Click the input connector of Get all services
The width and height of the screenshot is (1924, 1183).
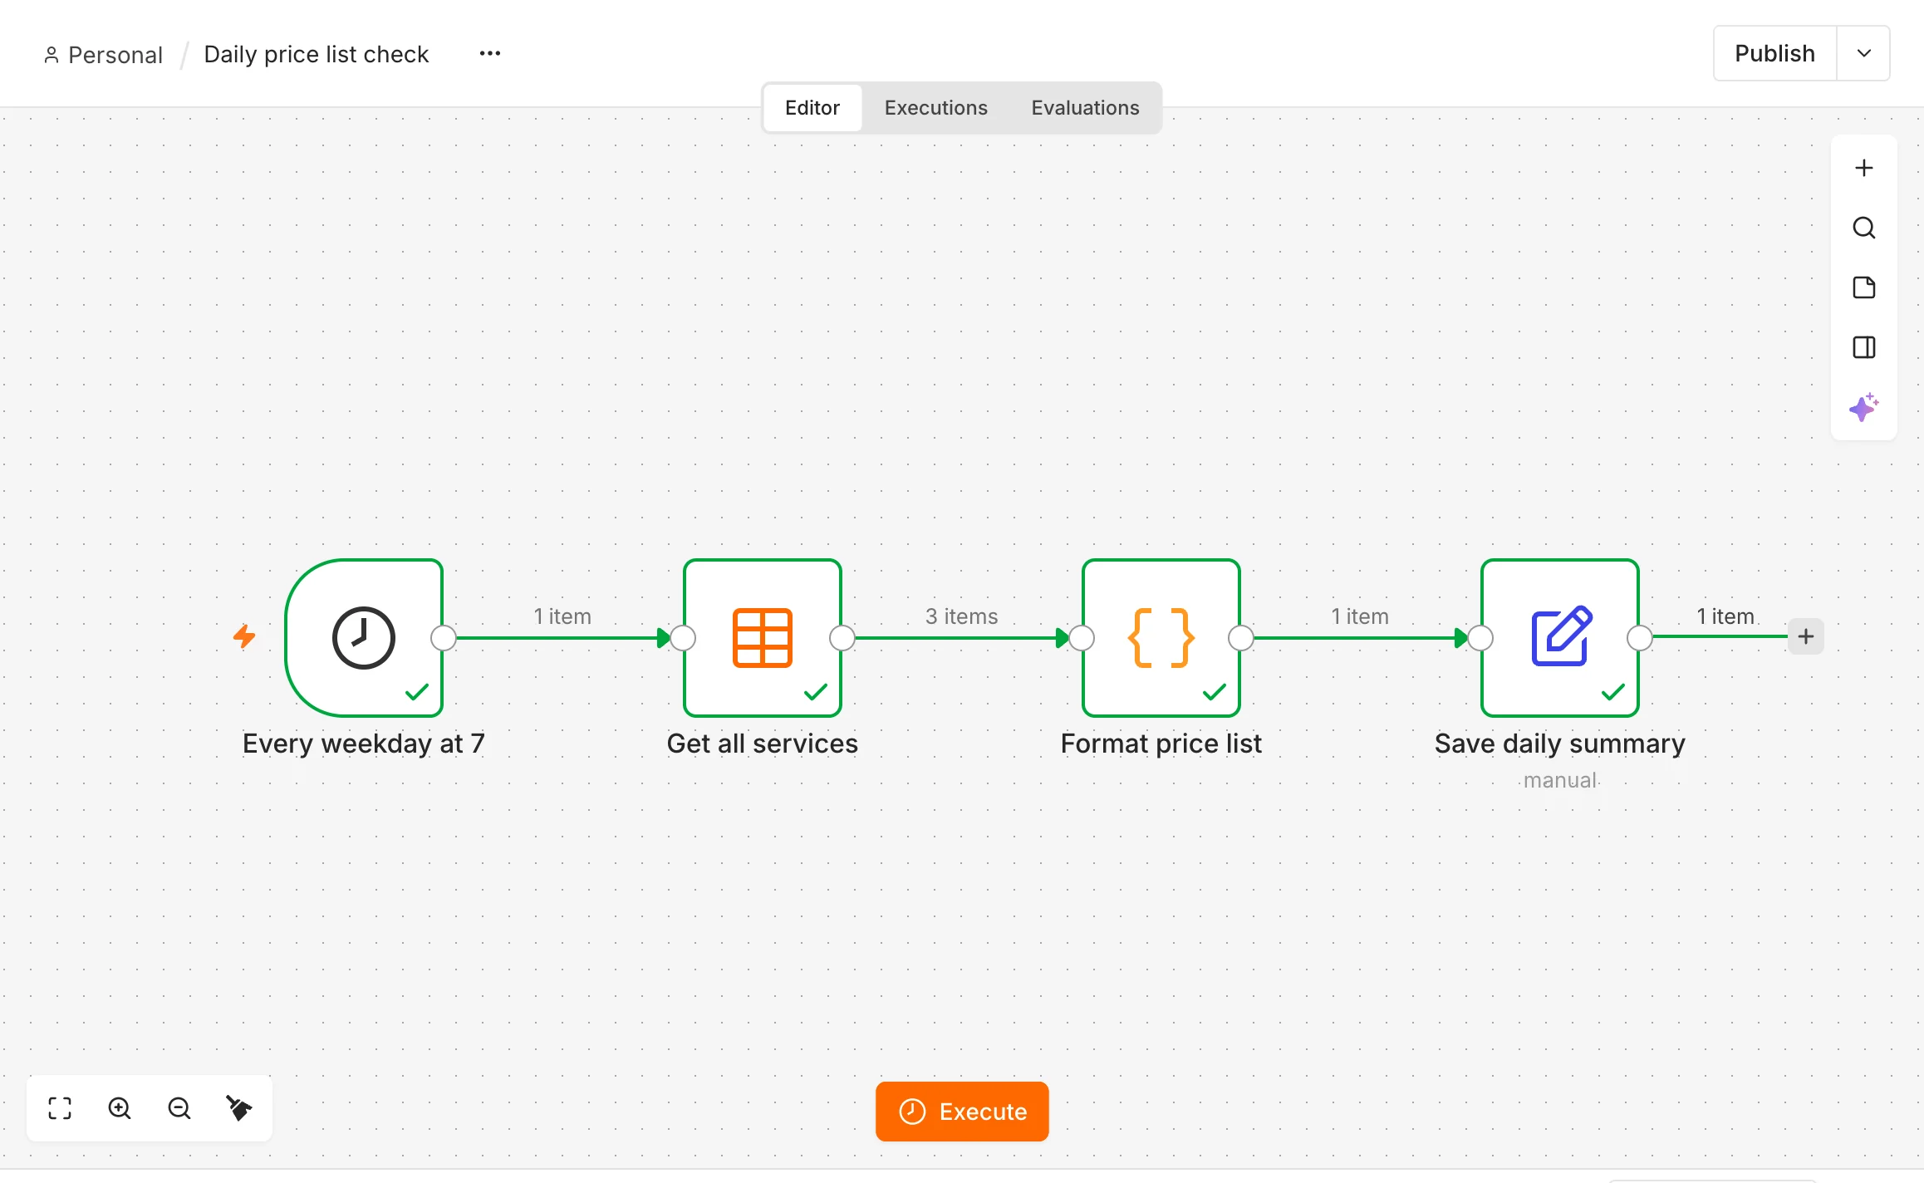coord(683,638)
